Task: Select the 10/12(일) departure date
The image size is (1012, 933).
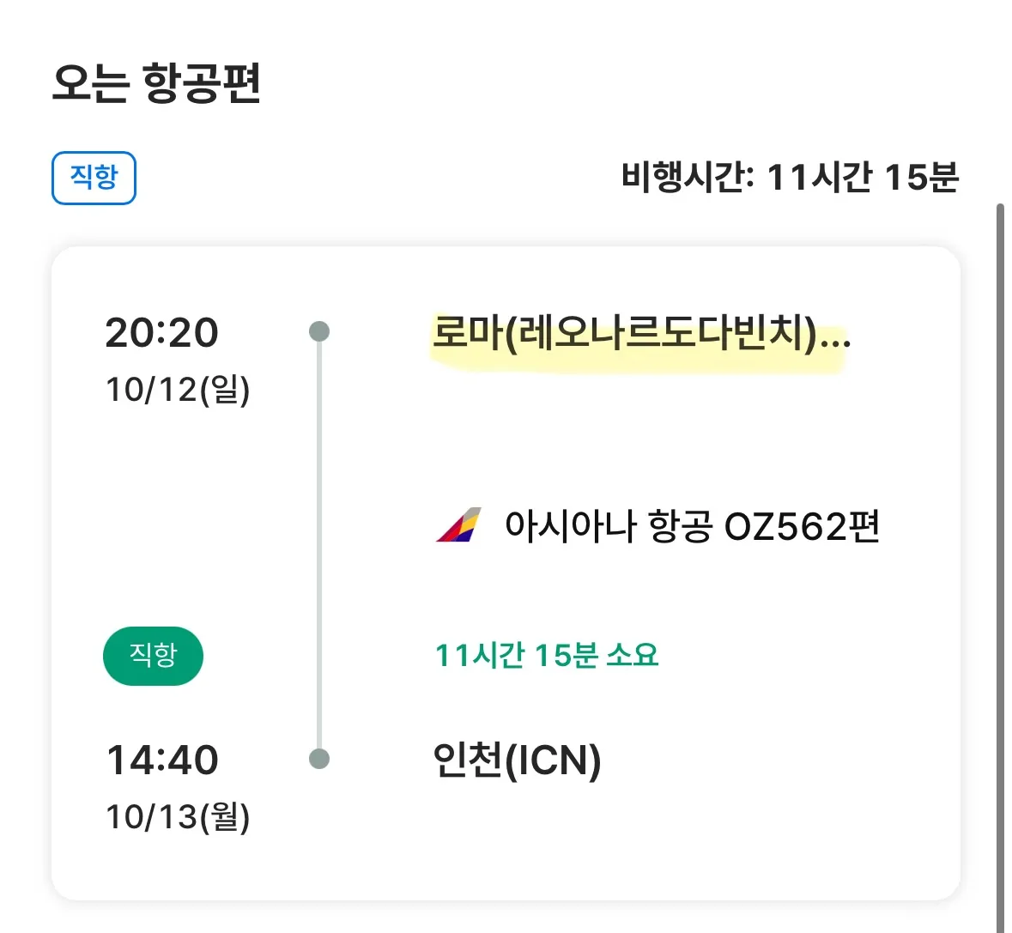Action: tap(178, 390)
